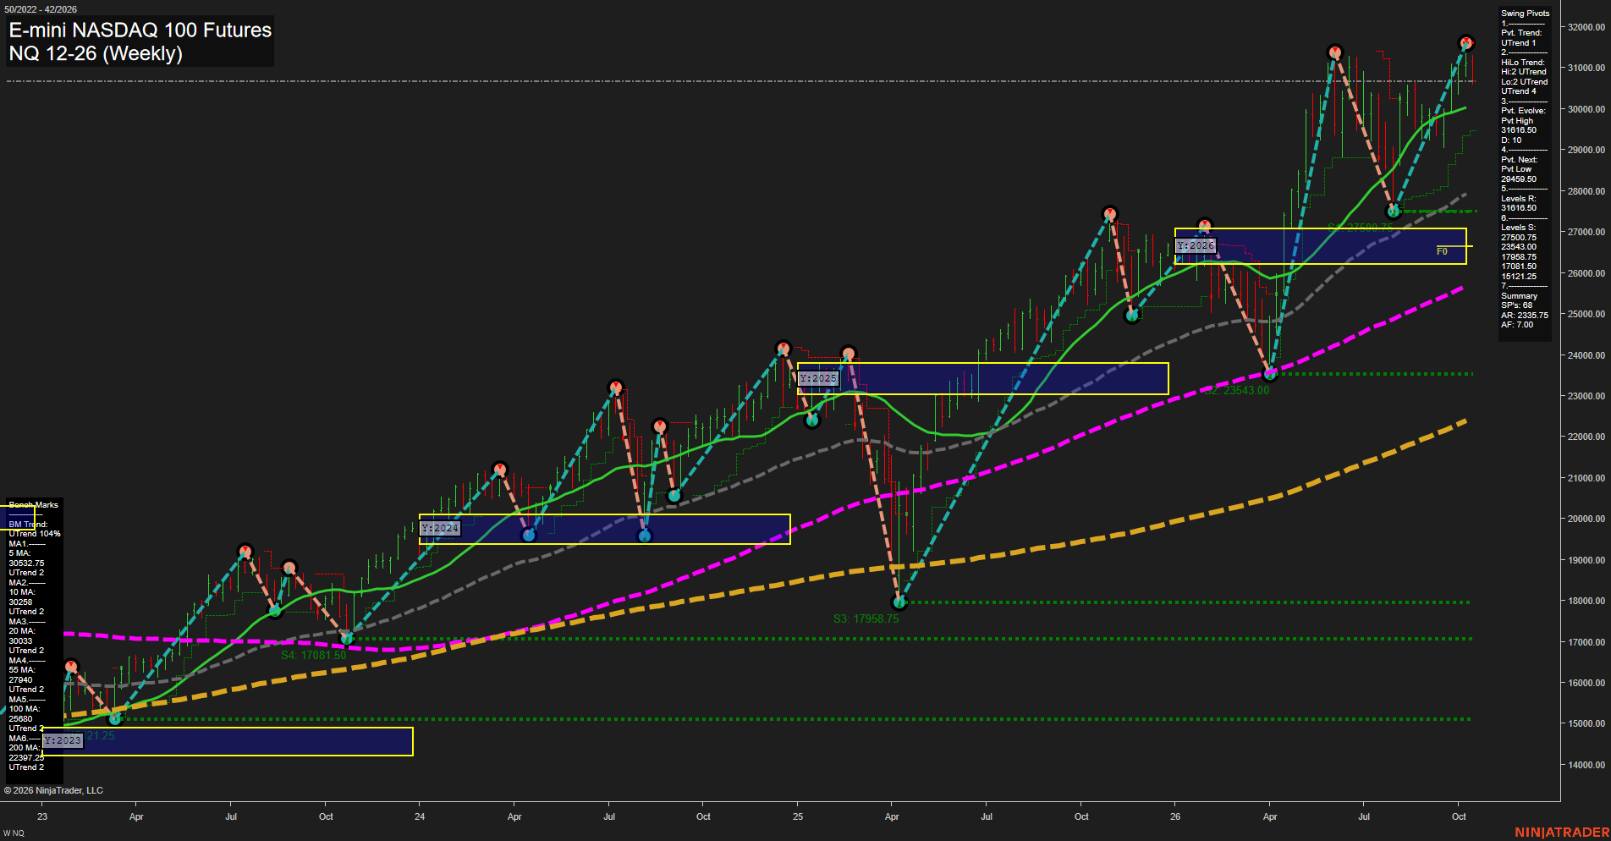Click the SPs: 68 summary entry
The height and width of the screenshot is (841, 1611).
(1516, 305)
